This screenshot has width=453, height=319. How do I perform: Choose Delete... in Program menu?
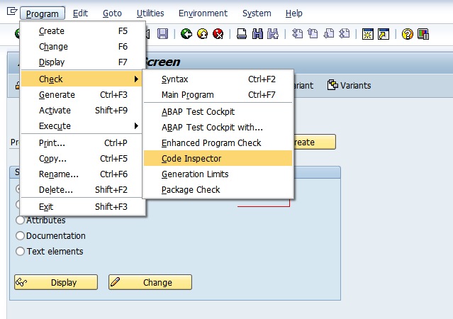(x=82, y=190)
